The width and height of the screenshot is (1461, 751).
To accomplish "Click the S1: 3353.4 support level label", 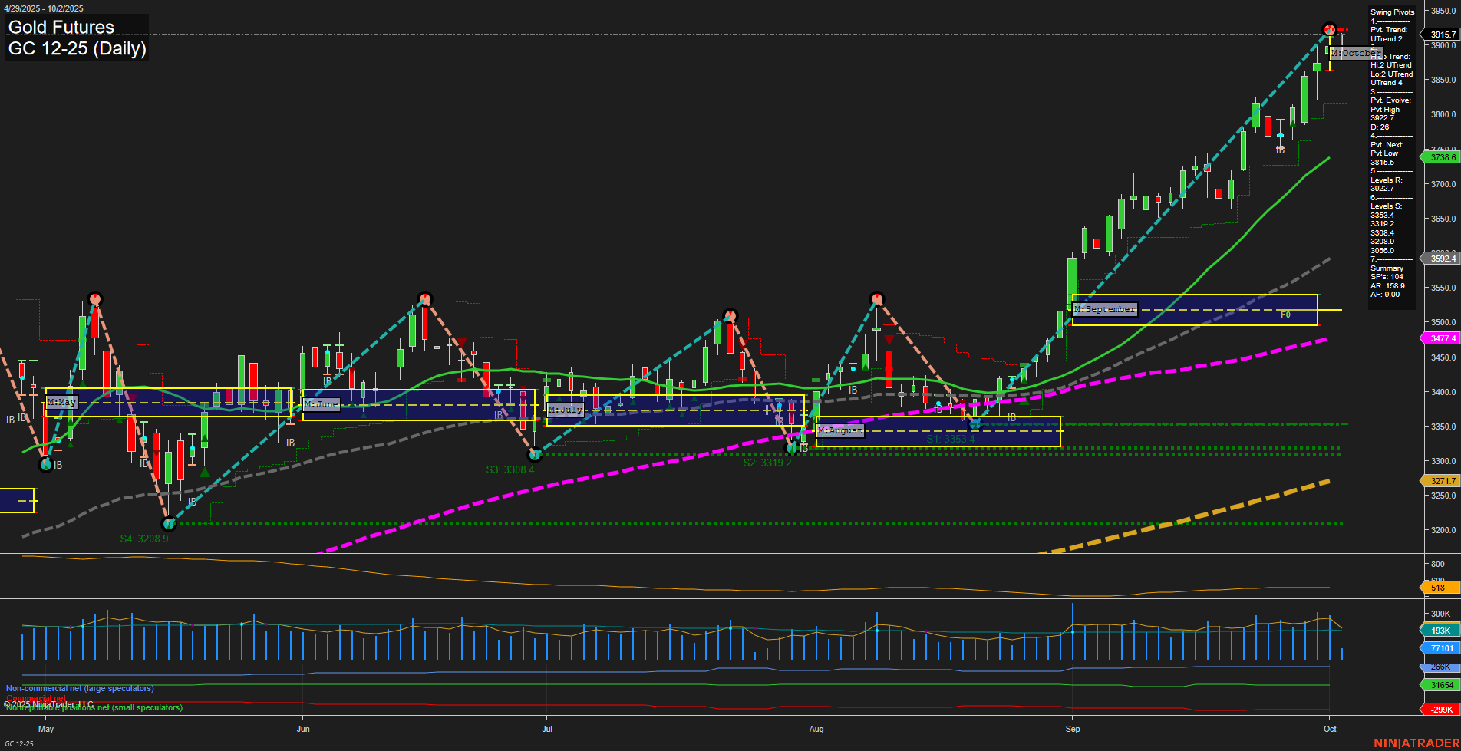I will click(951, 439).
